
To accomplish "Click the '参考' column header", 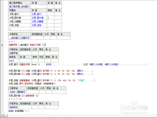I will [35, 57].
